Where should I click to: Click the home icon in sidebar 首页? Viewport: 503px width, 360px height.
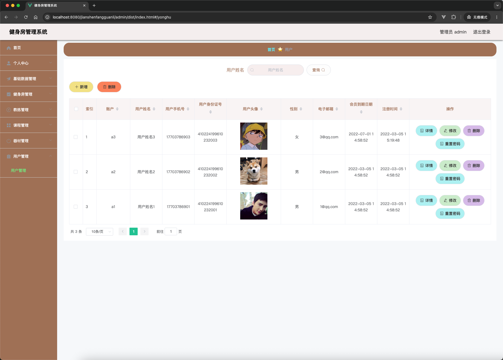pyautogui.click(x=9, y=48)
